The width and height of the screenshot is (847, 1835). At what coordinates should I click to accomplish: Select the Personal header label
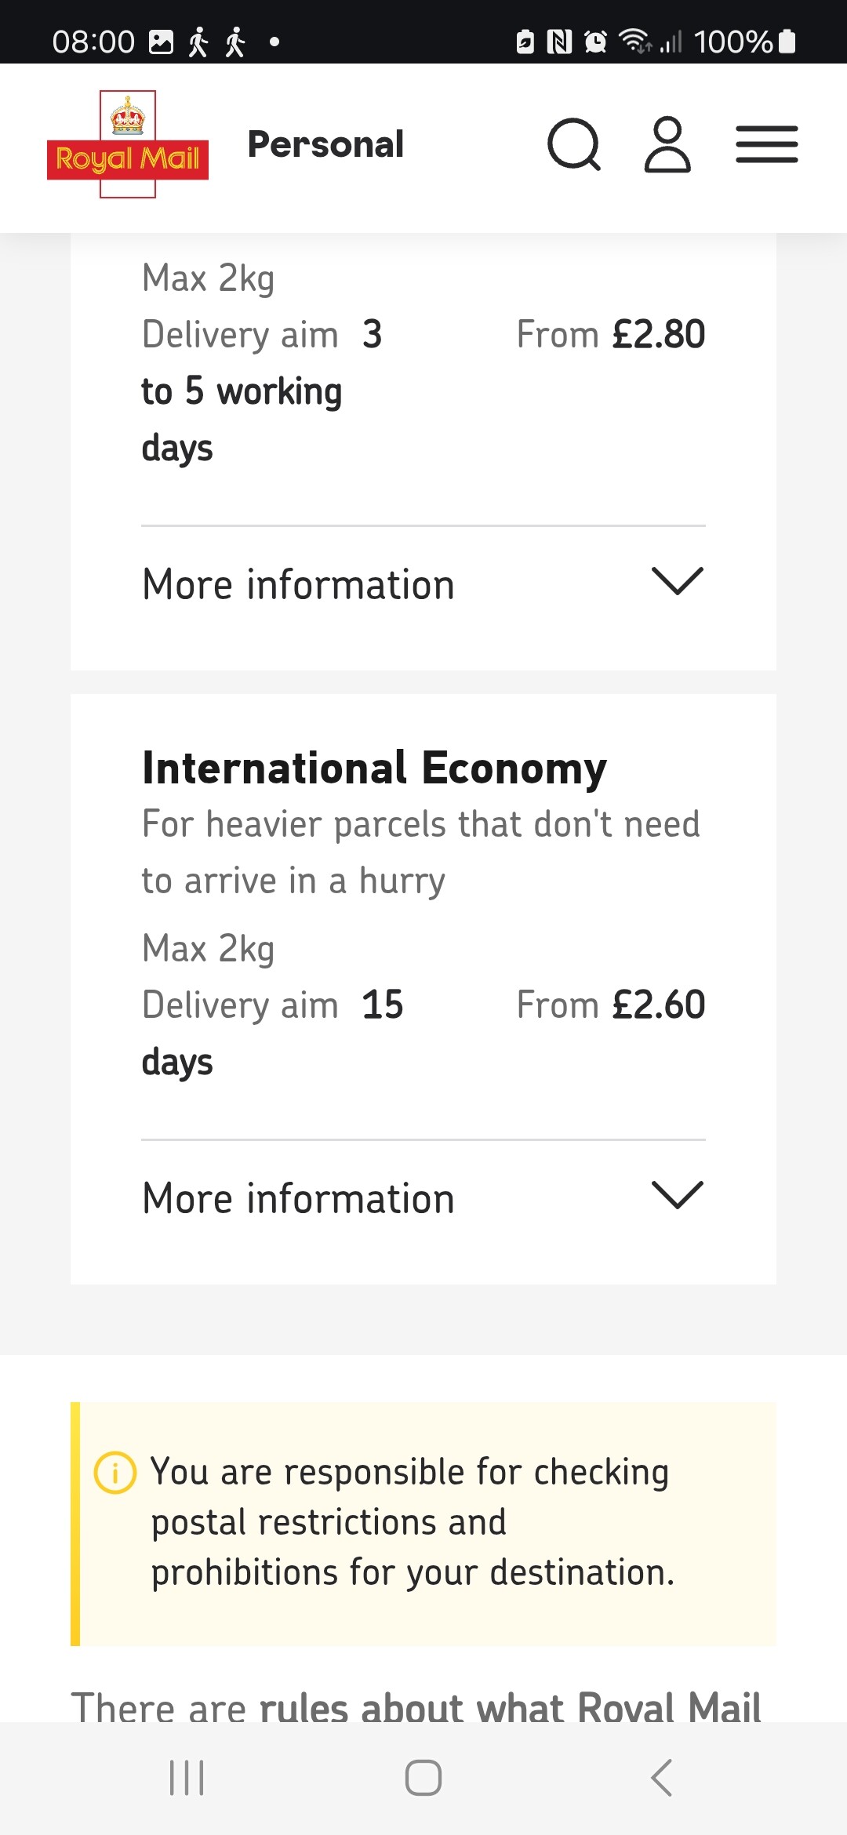[x=325, y=145]
